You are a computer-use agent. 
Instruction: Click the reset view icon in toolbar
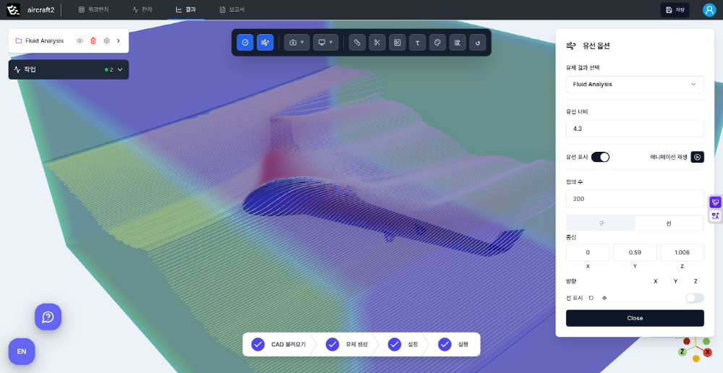click(x=477, y=43)
